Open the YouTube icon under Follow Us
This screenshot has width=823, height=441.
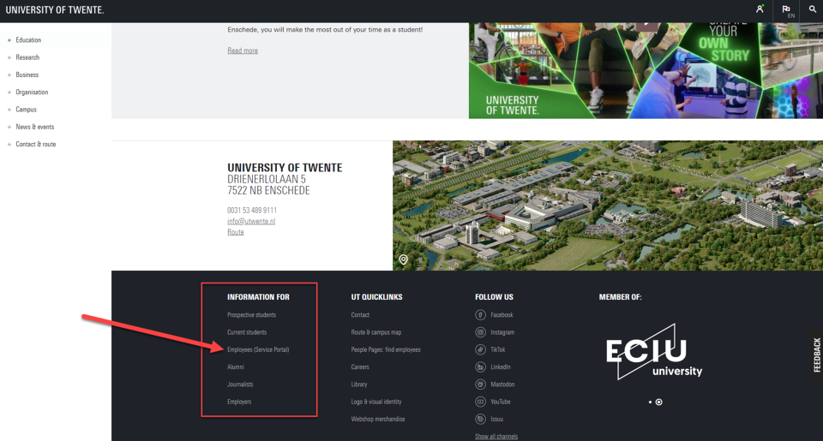pyautogui.click(x=480, y=402)
